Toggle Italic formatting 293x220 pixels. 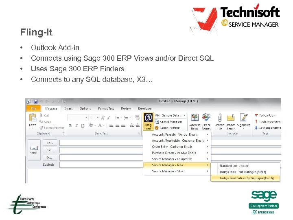(77, 125)
